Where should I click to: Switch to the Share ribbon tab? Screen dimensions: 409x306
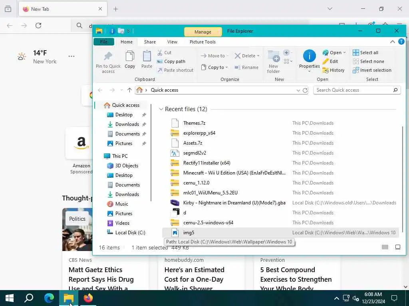pos(150,42)
